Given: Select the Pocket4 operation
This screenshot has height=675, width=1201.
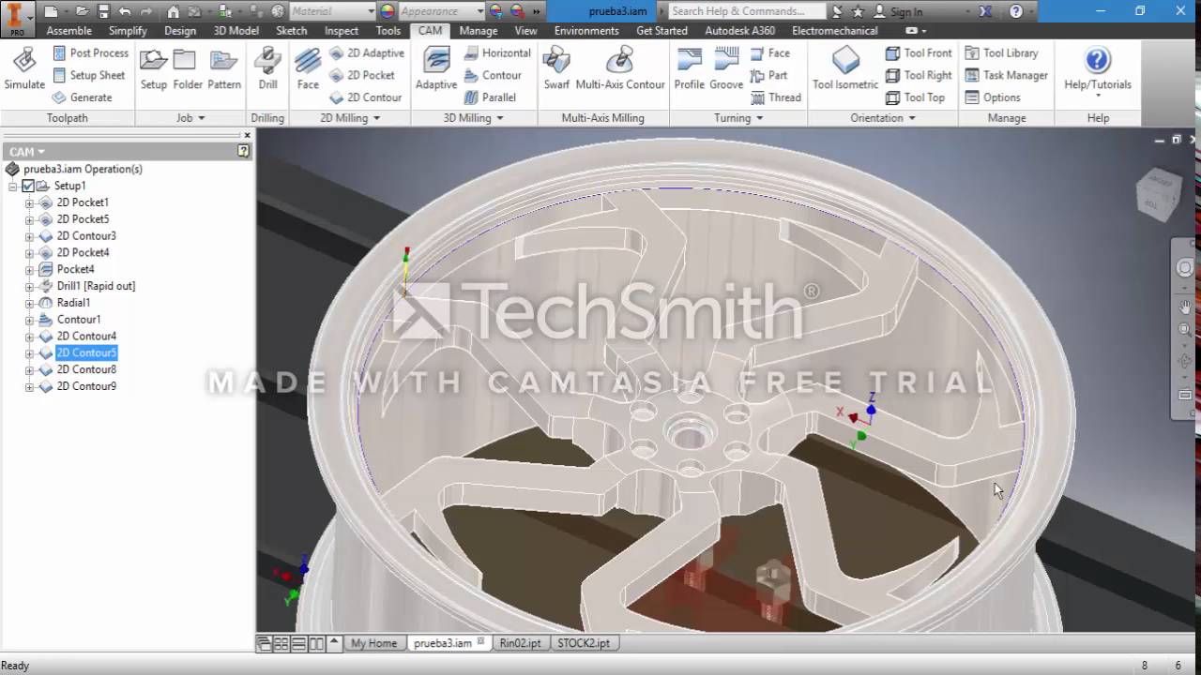Looking at the screenshot, I should tap(75, 269).
